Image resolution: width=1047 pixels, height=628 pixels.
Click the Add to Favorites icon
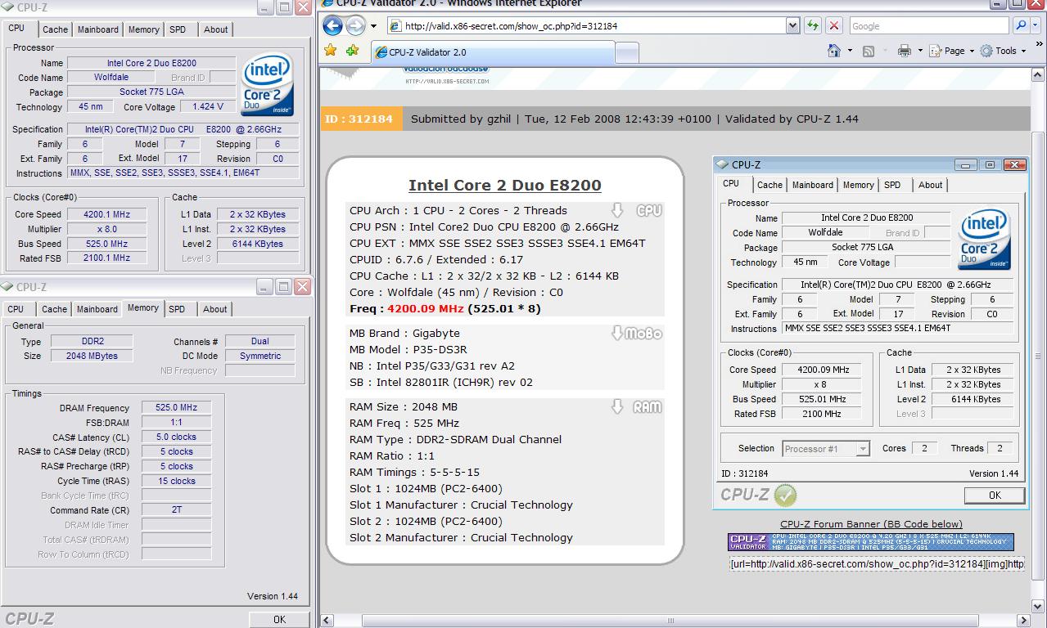point(352,51)
